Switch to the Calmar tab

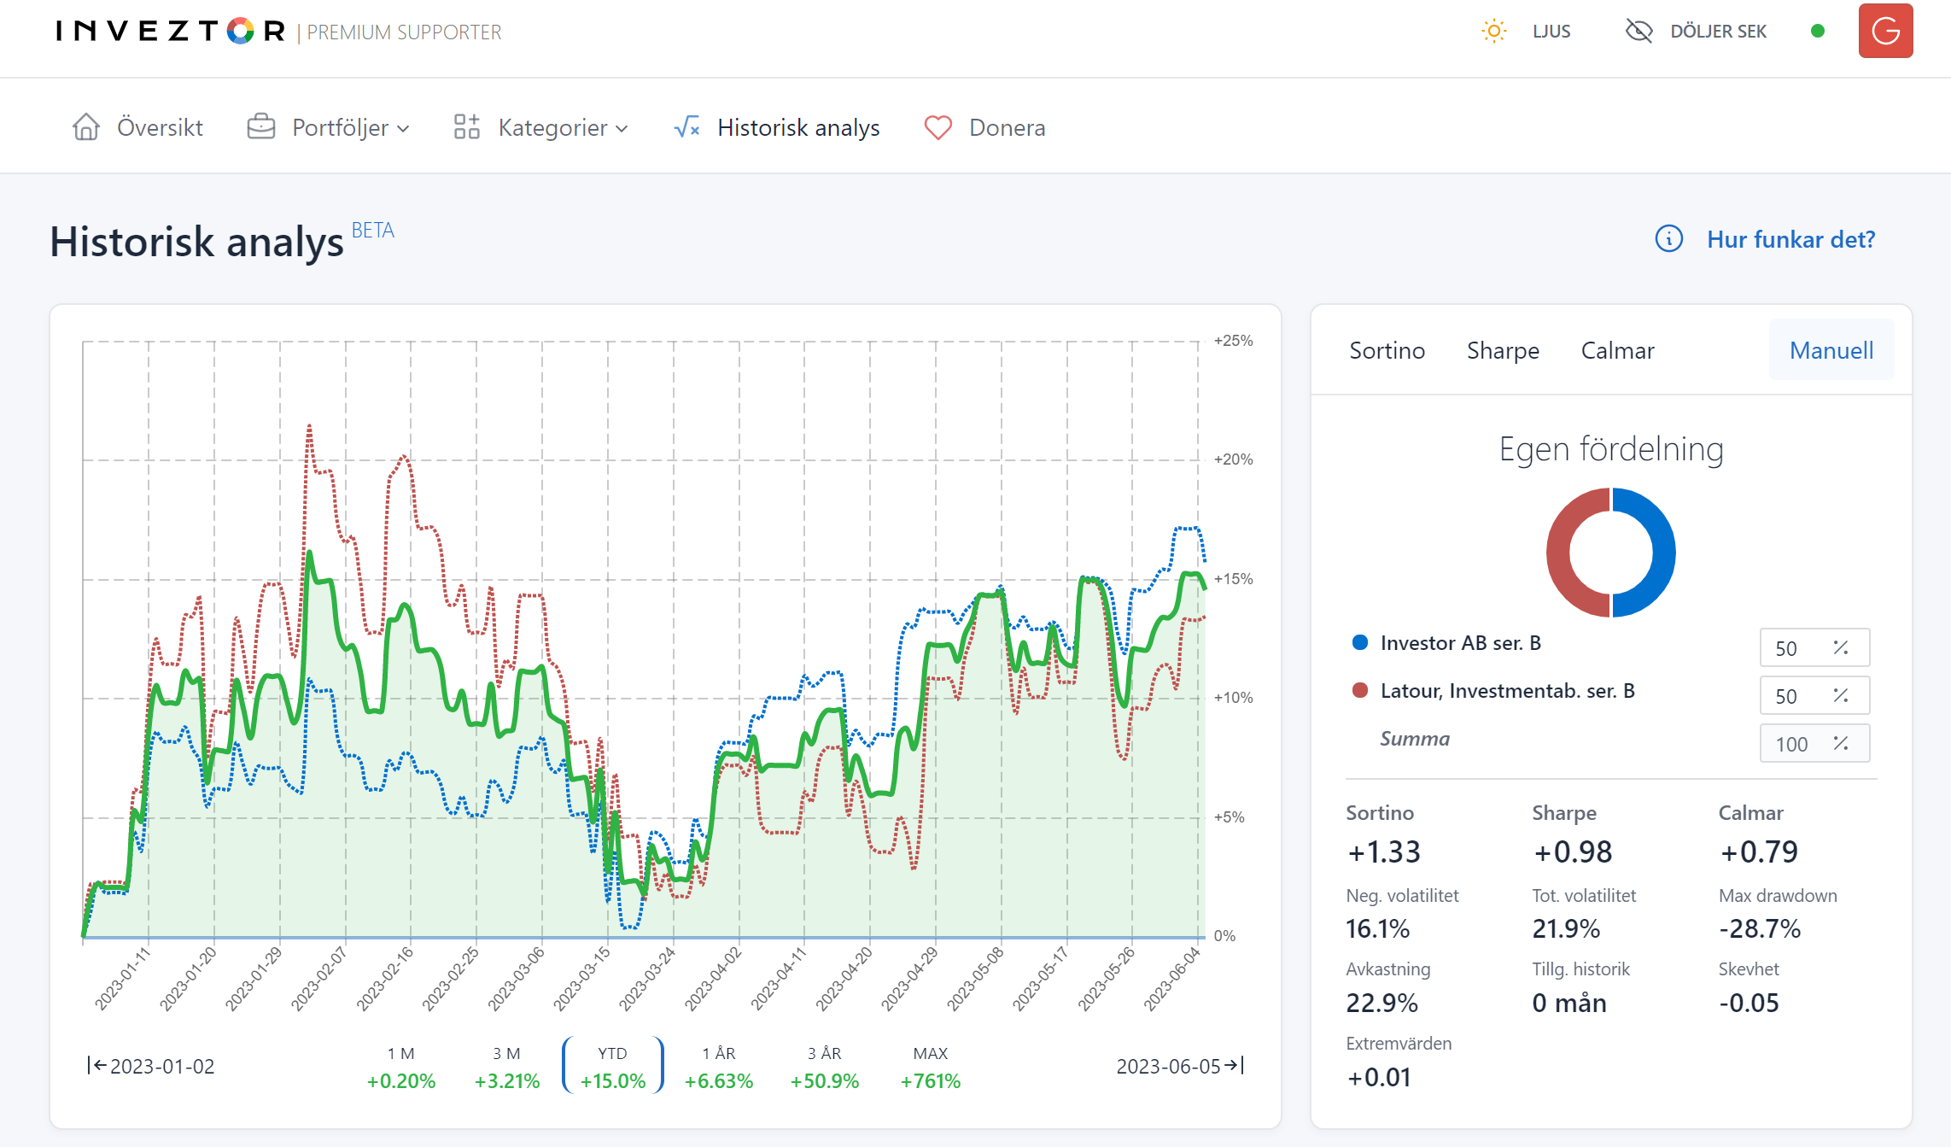(x=1617, y=351)
